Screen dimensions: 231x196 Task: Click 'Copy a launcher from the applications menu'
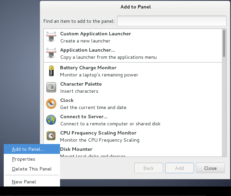pos(109,57)
